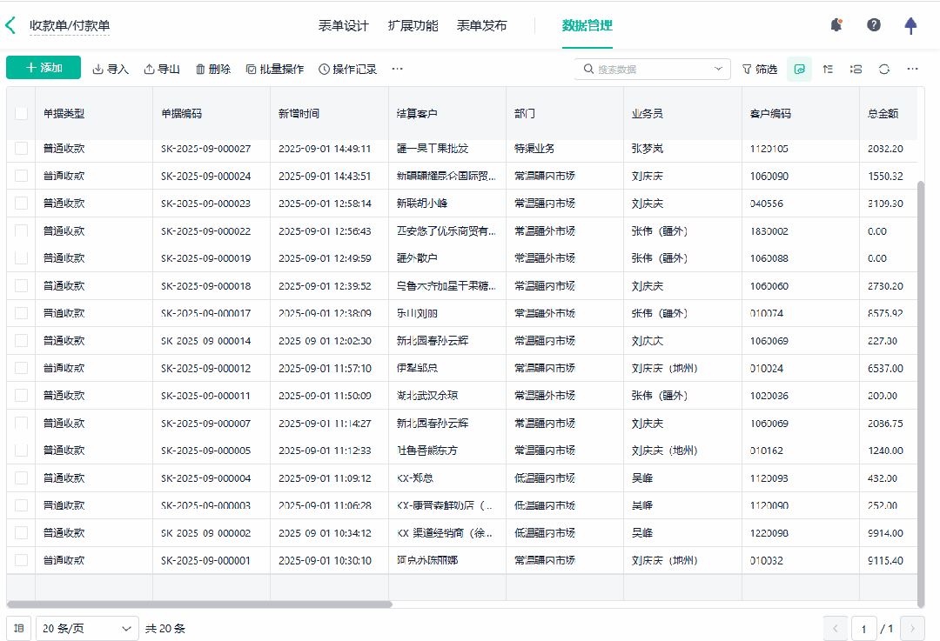The height and width of the screenshot is (641, 940).
Task: Click the 总金额 column header
Action: click(883, 114)
